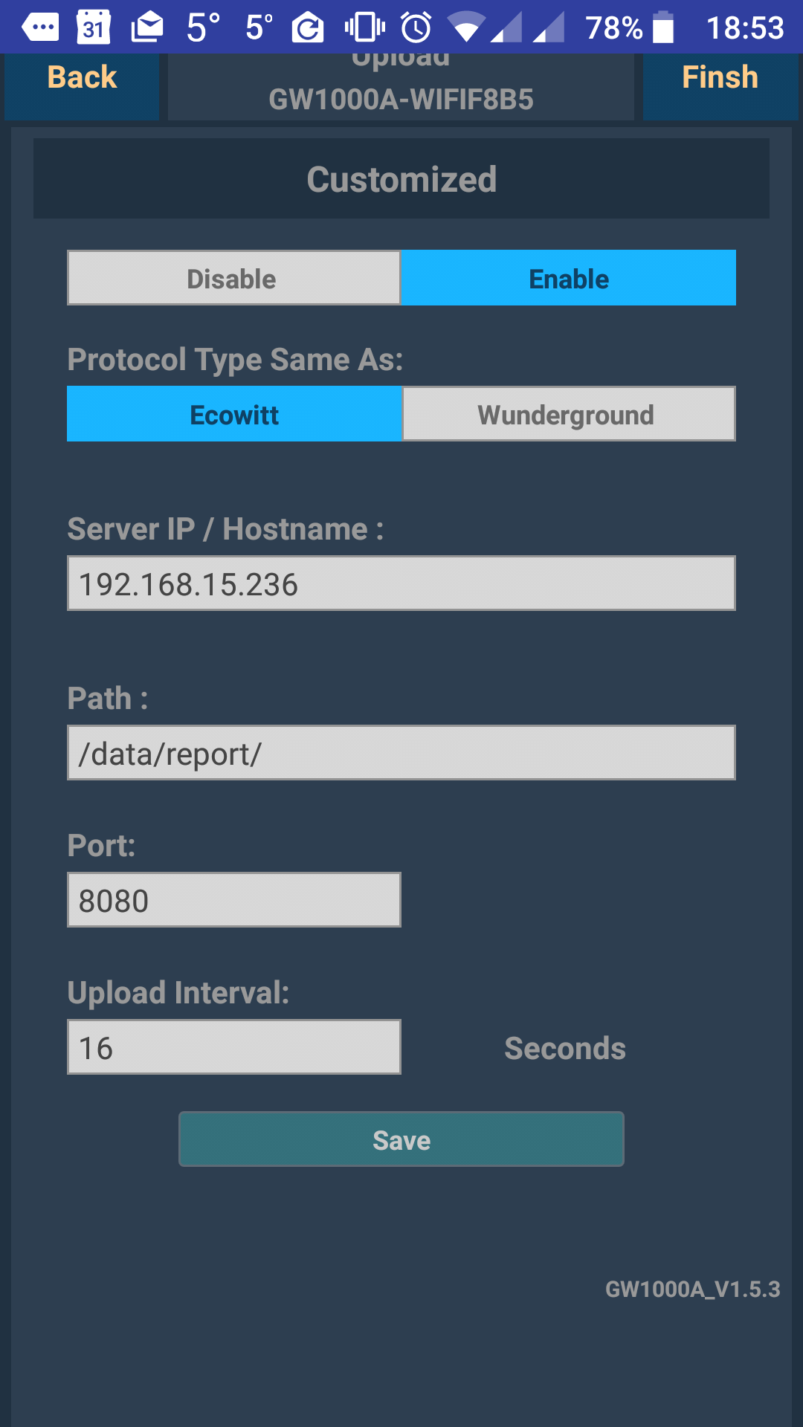Tap the Wi-Fi signal status icon
Viewport: 803px width, 1427px height.
pyautogui.click(x=467, y=28)
